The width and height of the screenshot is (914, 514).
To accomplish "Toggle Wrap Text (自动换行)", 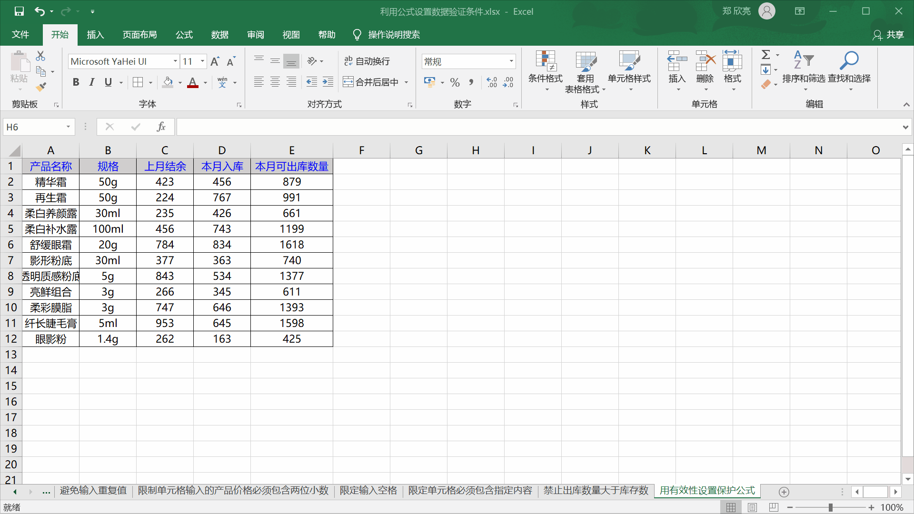I will pos(367,61).
